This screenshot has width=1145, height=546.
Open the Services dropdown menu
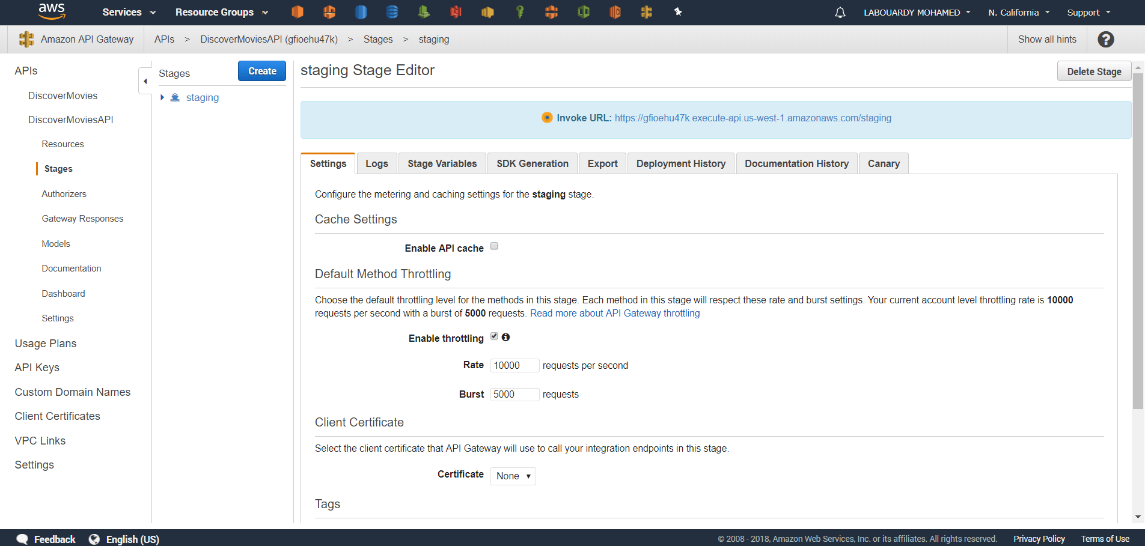pyautogui.click(x=129, y=12)
